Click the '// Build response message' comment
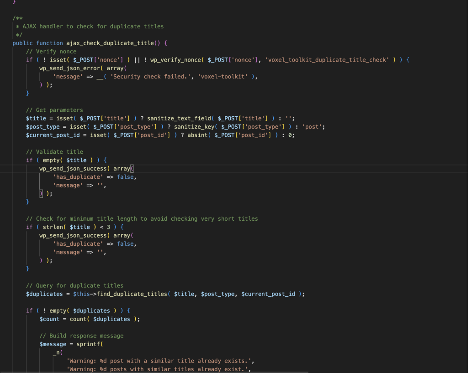This screenshot has height=373, width=468. tap(81, 336)
